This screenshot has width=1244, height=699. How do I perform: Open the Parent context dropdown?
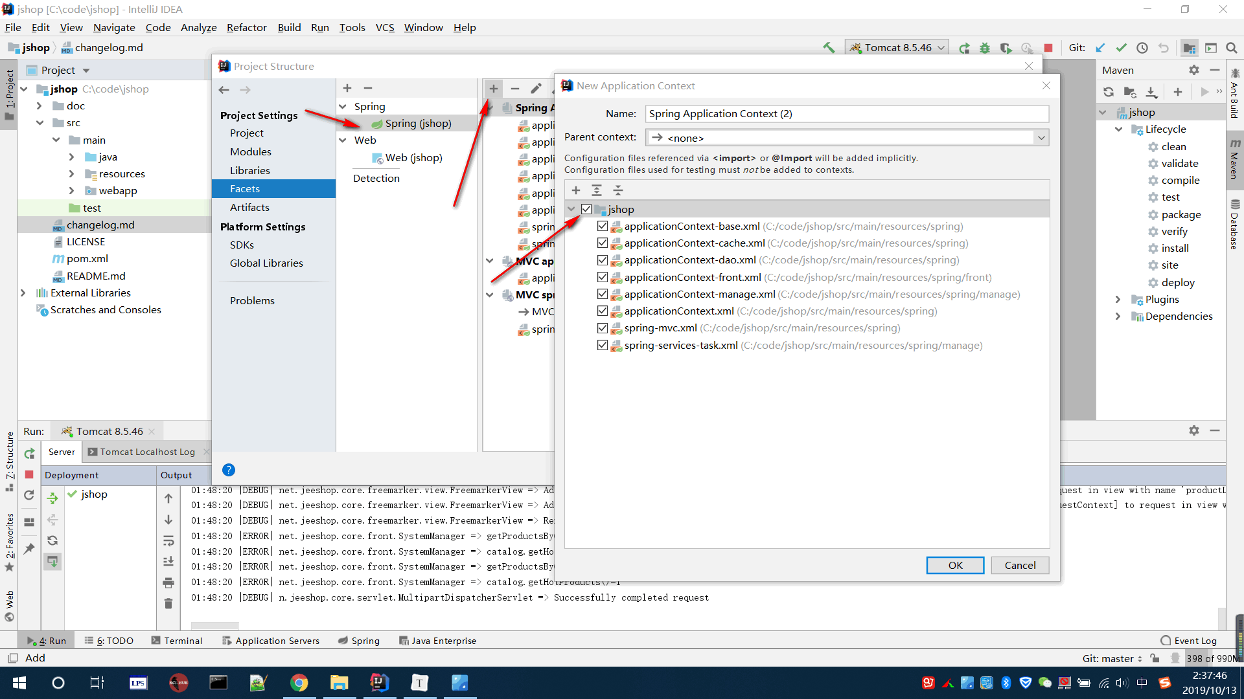[x=1041, y=137]
